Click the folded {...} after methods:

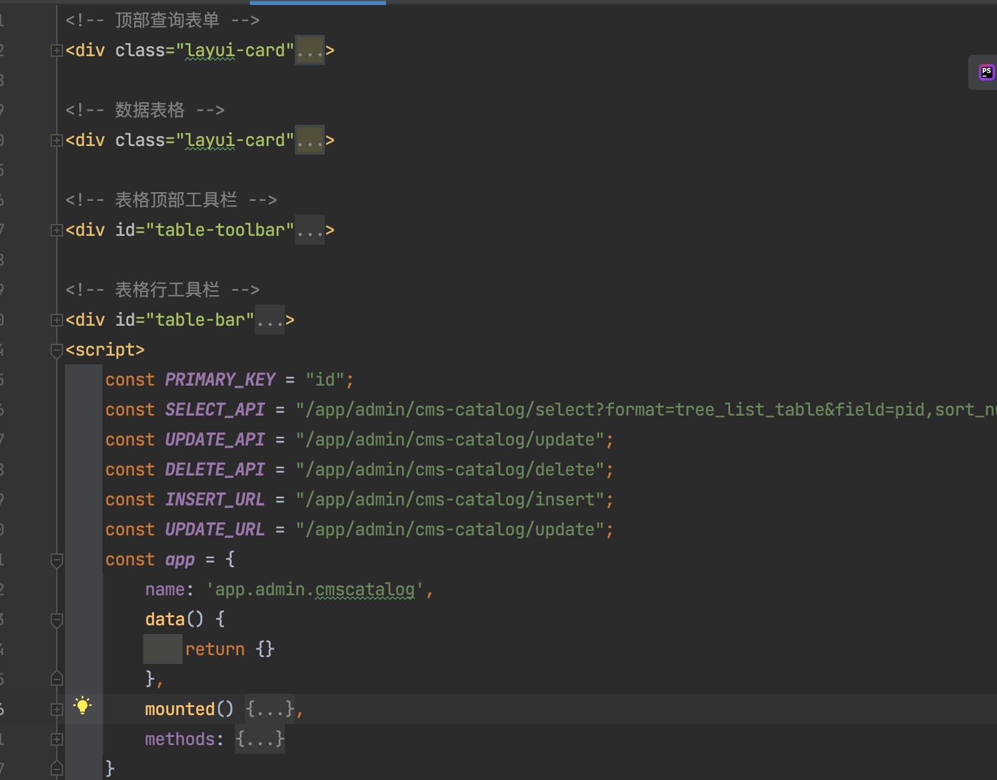(x=260, y=739)
